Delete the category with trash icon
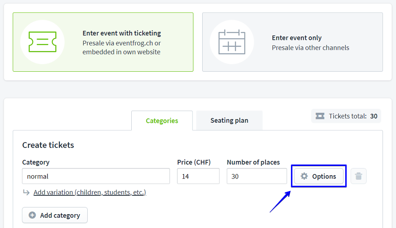 pos(358,176)
